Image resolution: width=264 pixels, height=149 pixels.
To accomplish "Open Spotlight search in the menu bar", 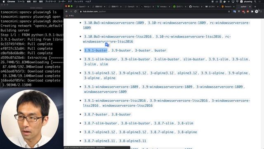I will pyautogui.click(x=255, y=2).
